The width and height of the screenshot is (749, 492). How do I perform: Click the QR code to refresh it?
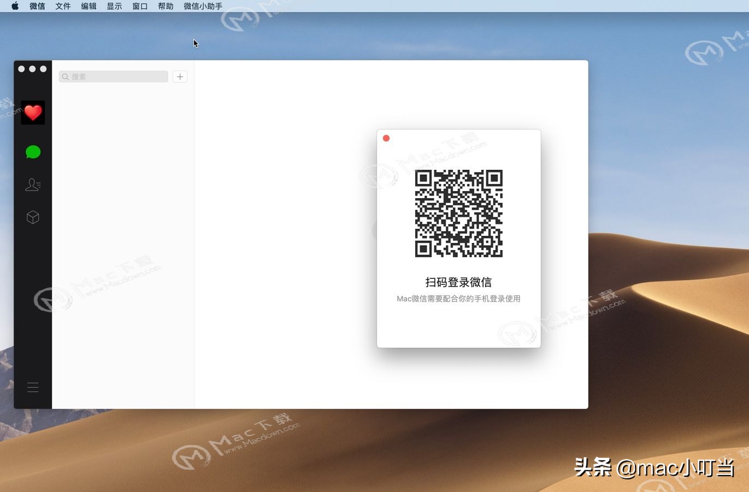[x=458, y=214]
